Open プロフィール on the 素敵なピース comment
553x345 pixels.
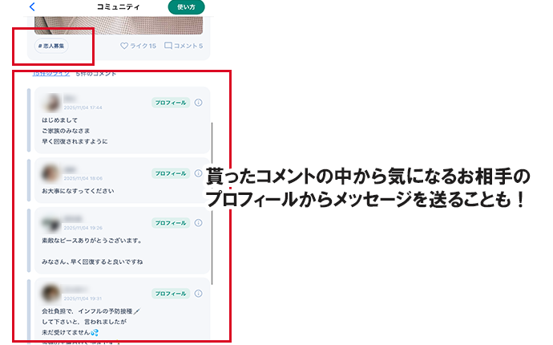(x=170, y=222)
